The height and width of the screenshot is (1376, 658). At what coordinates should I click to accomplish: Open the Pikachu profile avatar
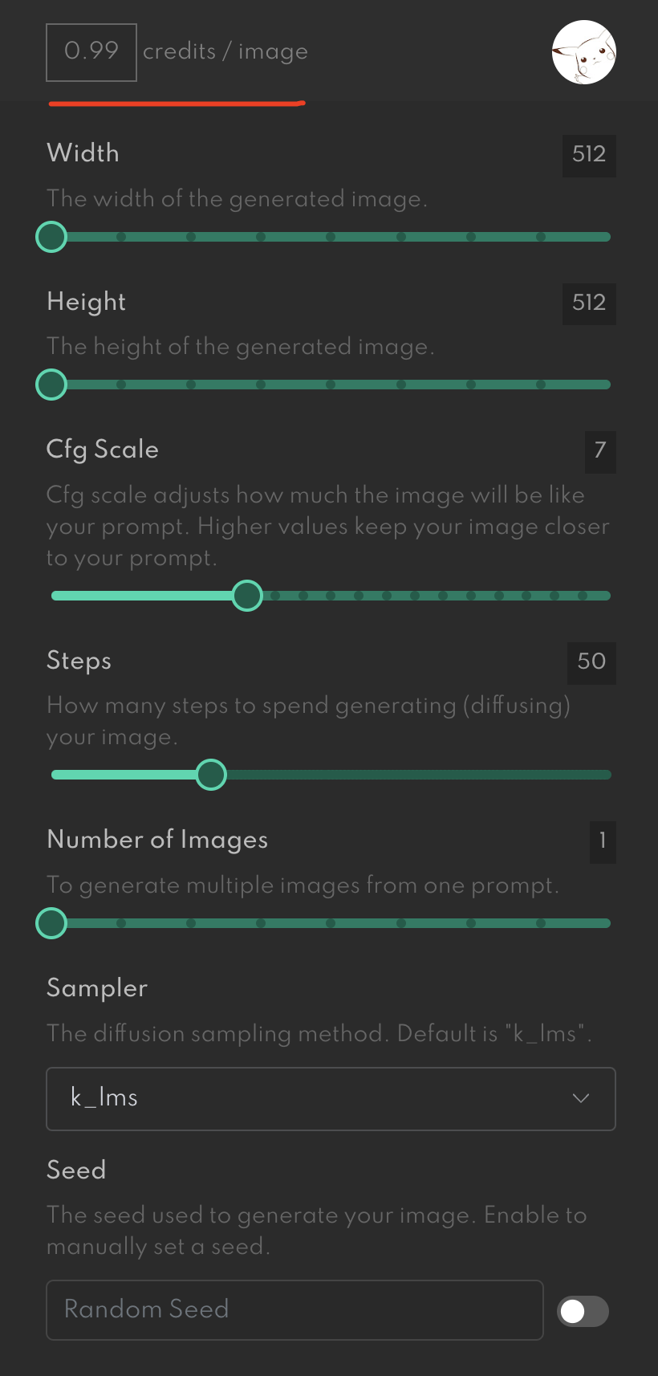pos(584,52)
